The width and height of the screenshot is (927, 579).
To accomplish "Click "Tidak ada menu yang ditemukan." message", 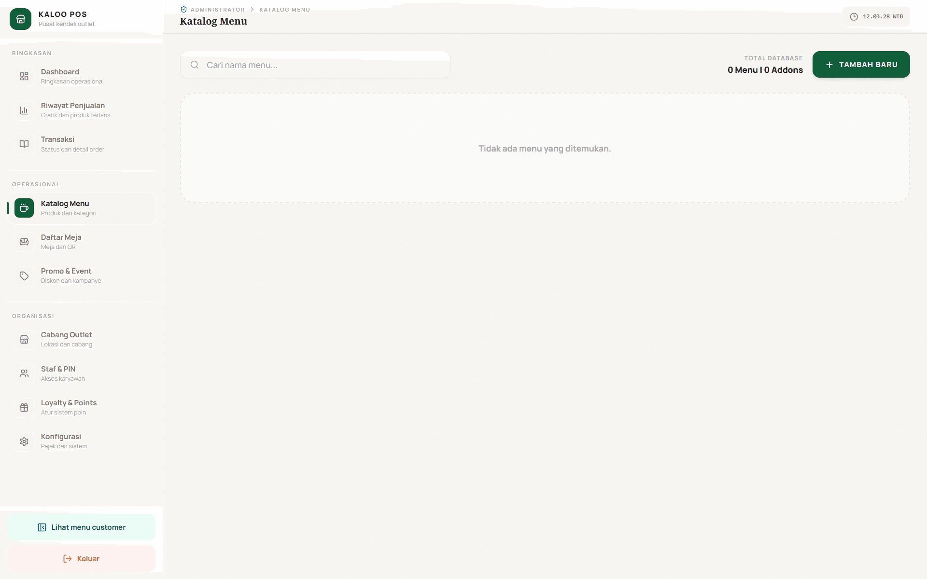I will click(545, 149).
